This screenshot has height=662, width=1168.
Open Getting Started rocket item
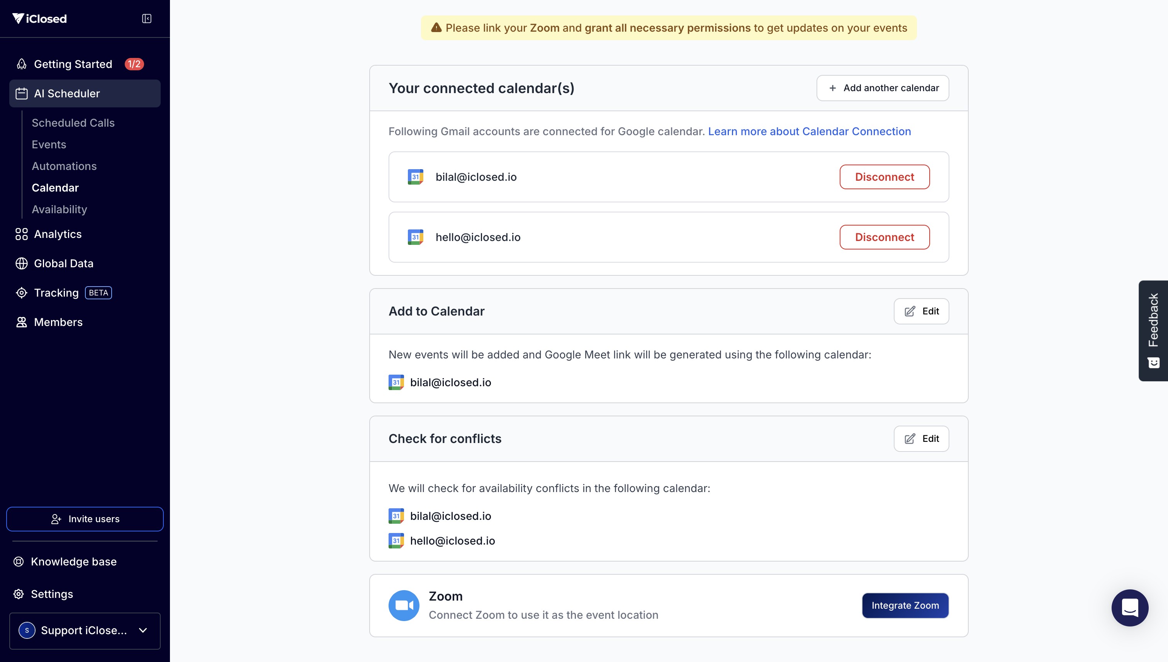click(73, 64)
